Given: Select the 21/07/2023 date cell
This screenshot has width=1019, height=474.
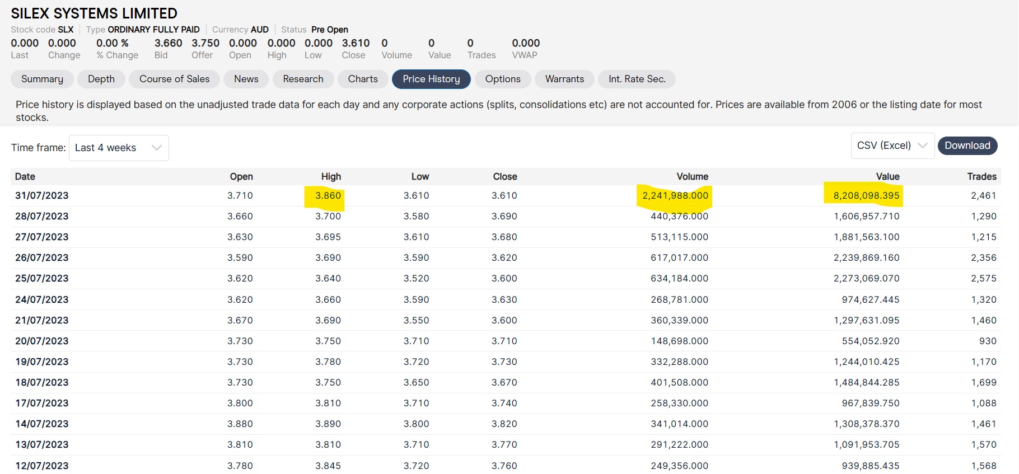Looking at the screenshot, I should [x=42, y=321].
